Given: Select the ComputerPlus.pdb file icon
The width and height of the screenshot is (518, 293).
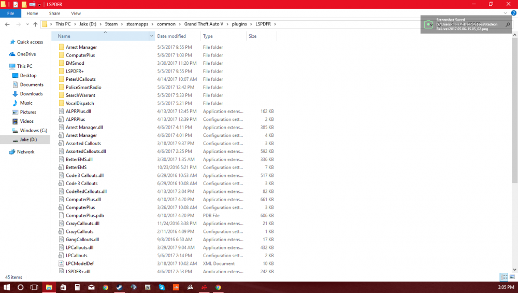Looking at the screenshot, I should (61, 215).
